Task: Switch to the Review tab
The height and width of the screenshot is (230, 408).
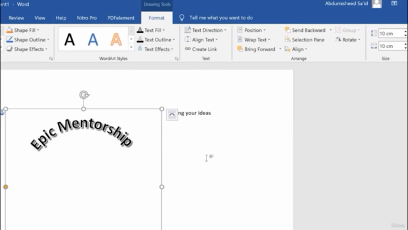Action: 16,18
